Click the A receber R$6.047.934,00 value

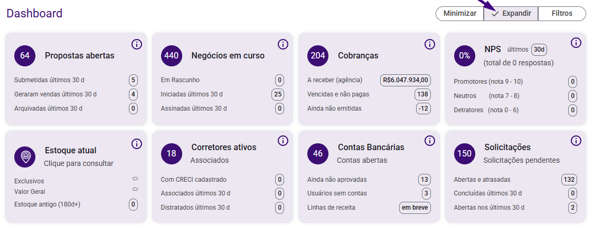click(406, 80)
